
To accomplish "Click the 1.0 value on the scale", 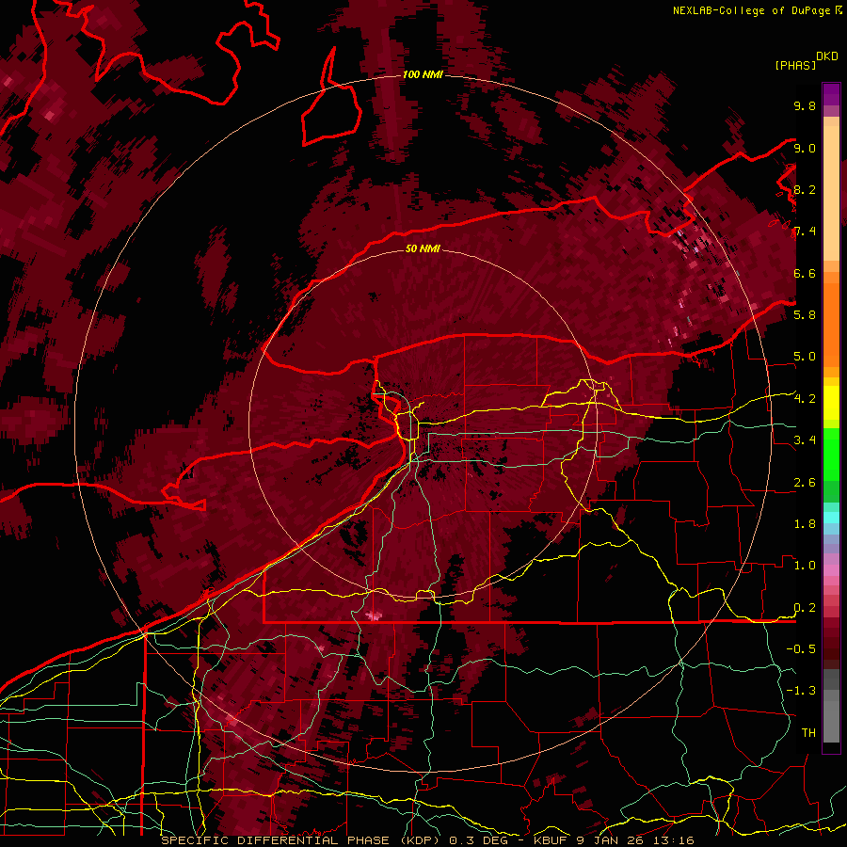I will (805, 566).
